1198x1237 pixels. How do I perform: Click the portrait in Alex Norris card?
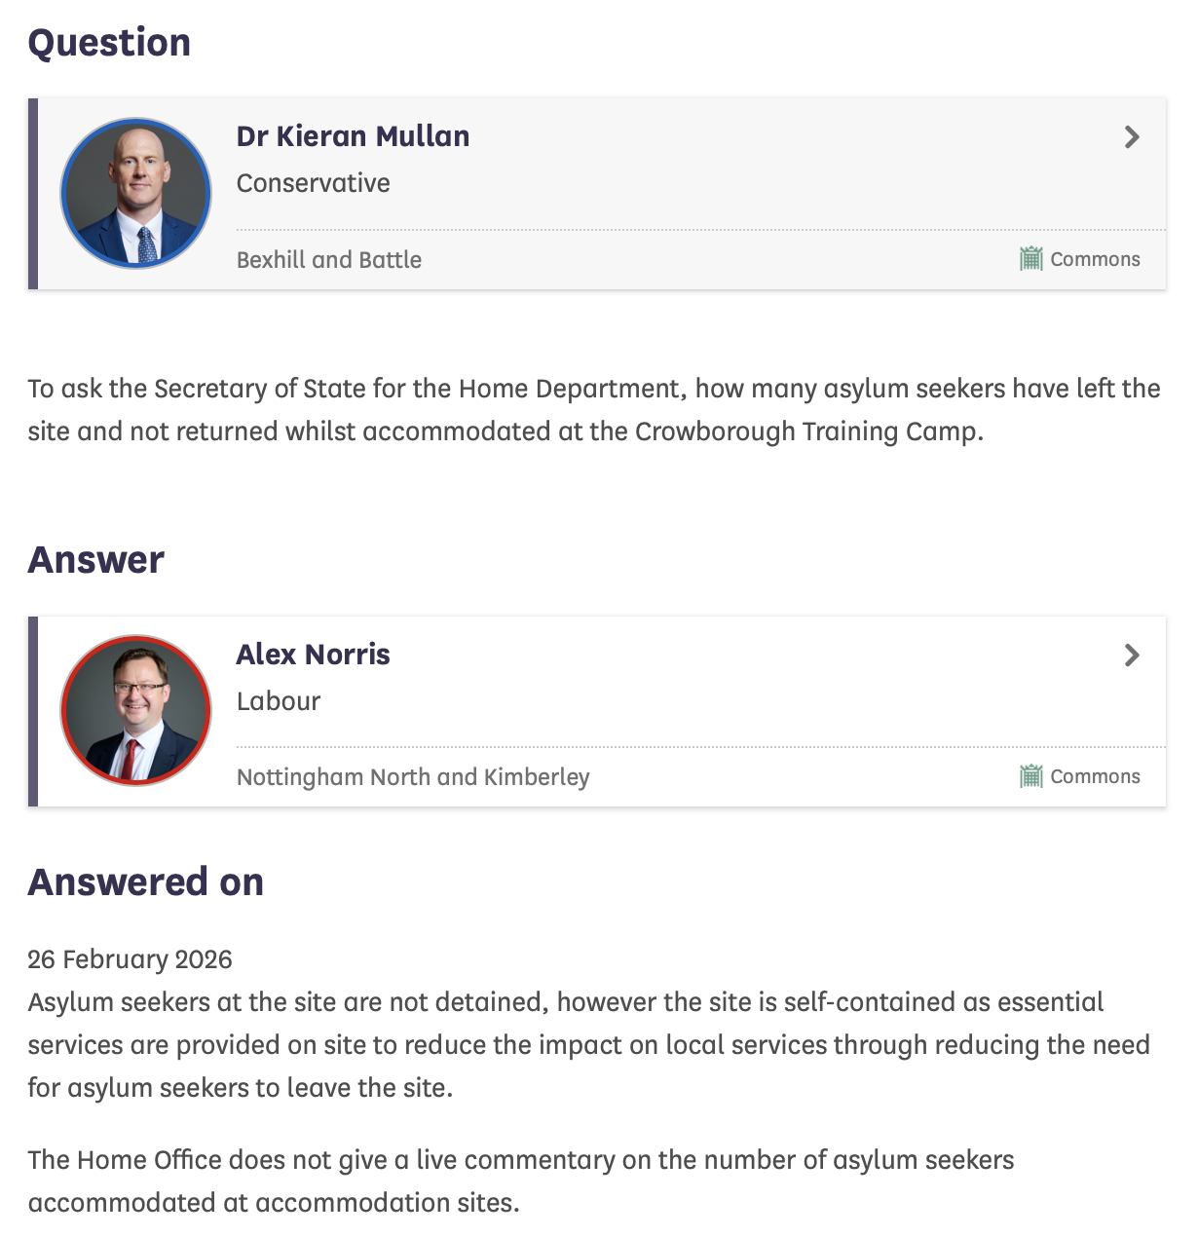135,711
